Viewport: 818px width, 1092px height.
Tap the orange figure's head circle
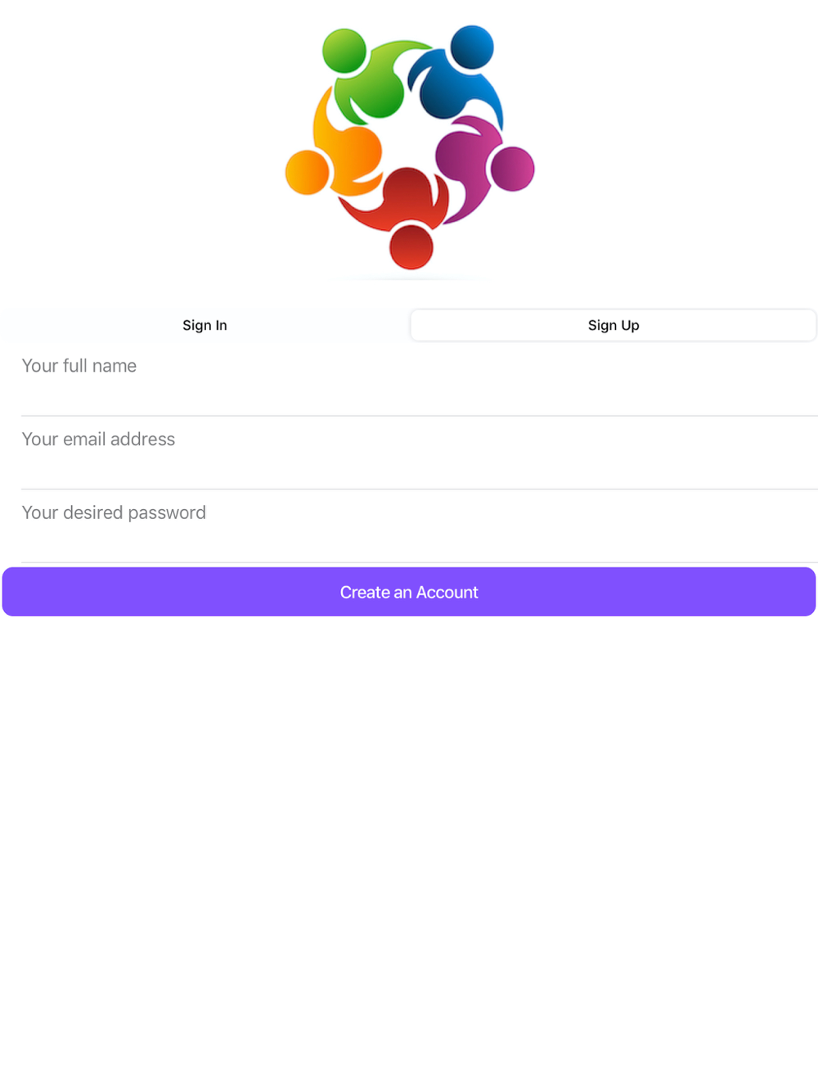308,172
